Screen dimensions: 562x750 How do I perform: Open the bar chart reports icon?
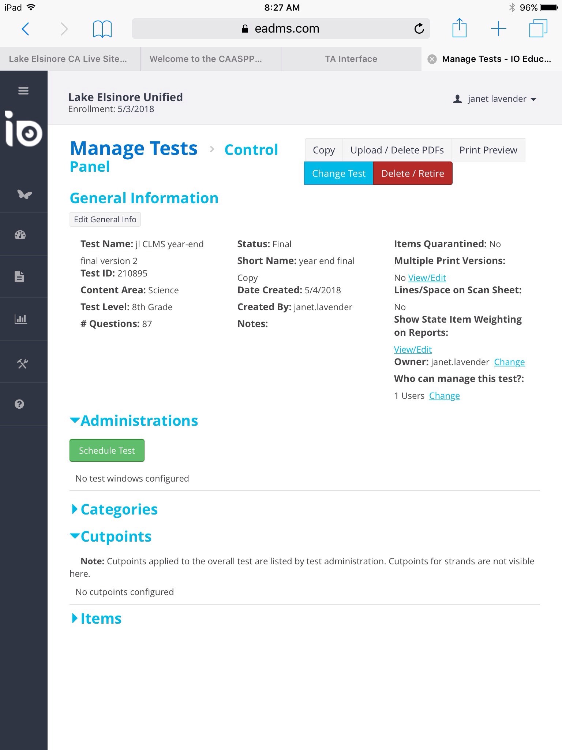[20, 319]
